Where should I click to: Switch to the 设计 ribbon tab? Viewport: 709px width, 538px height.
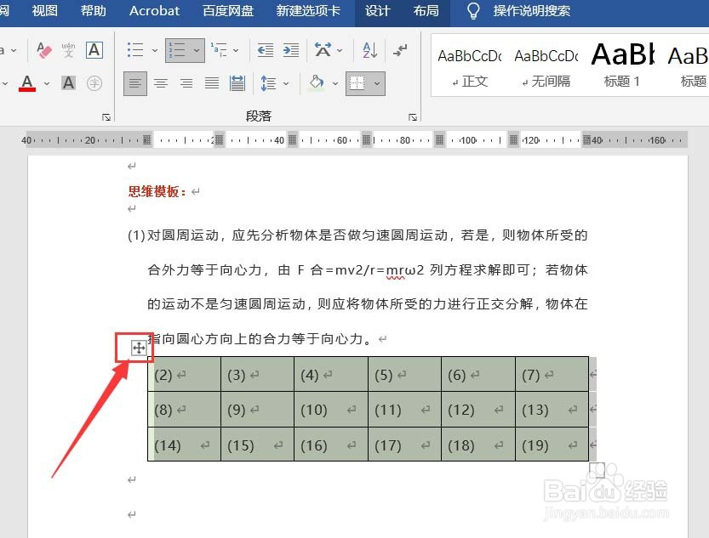pyautogui.click(x=377, y=12)
